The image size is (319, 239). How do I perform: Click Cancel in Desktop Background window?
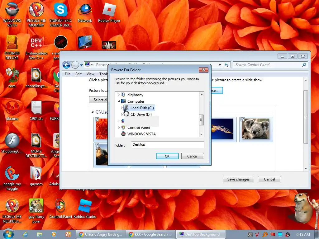[269, 179]
